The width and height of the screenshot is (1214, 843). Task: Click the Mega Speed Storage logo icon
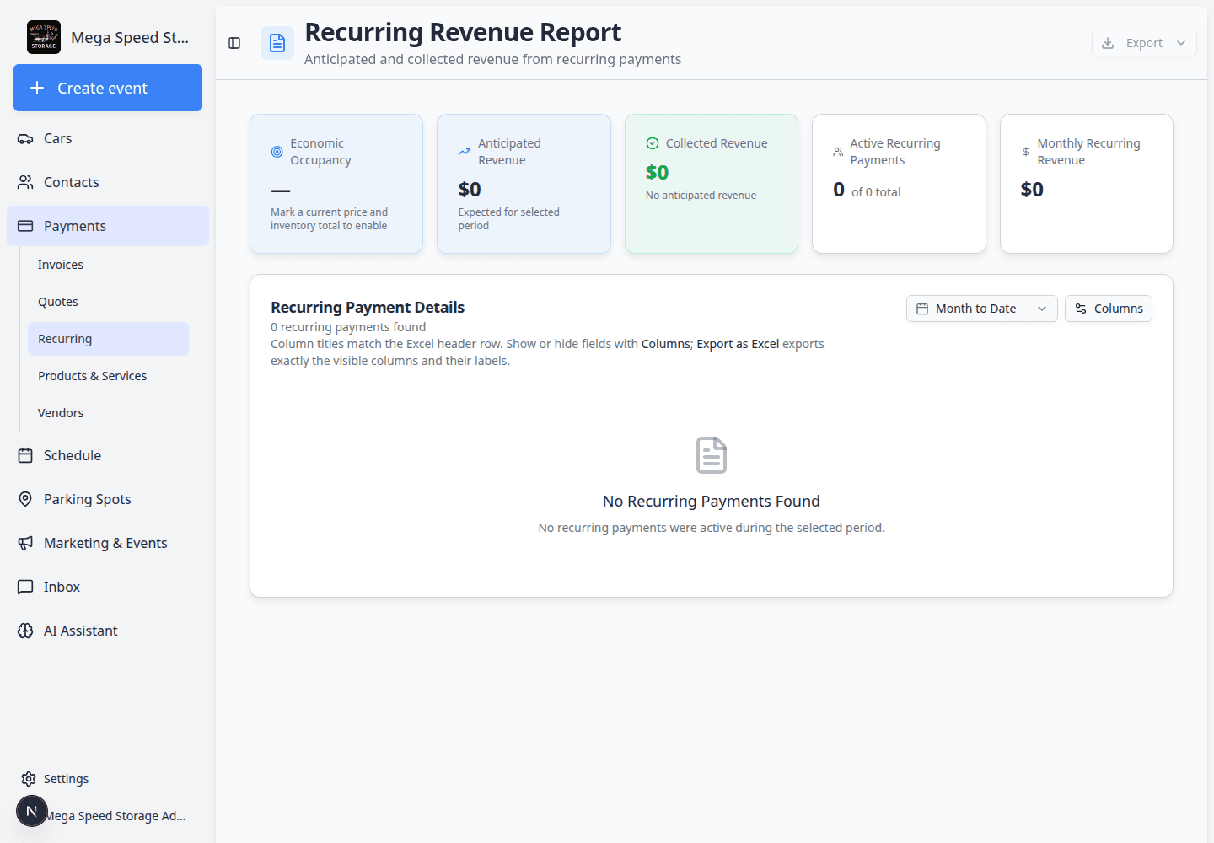pyautogui.click(x=44, y=37)
